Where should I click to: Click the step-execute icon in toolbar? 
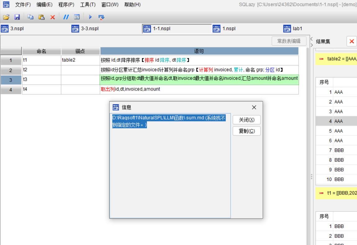pos(101,17)
